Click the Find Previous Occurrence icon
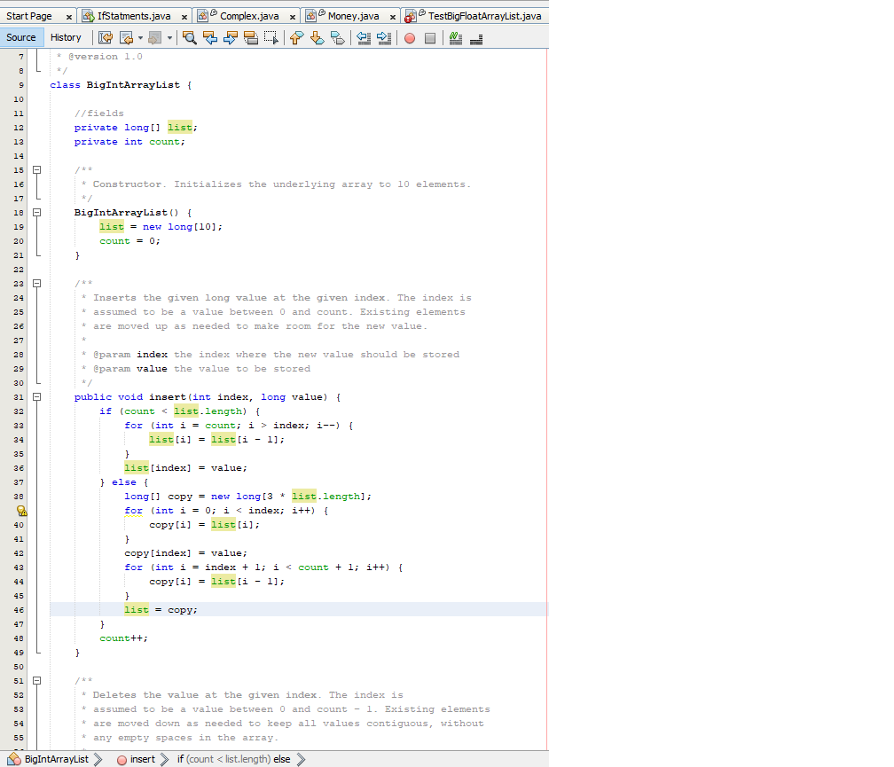 click(x=211, y=37)
